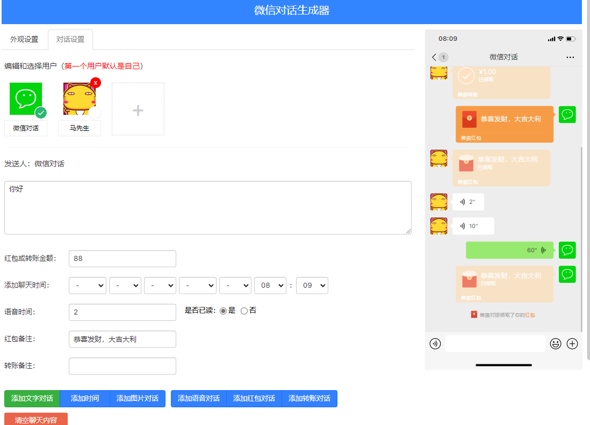Click the chat preview vertical scrollbar

coord(581,239)
